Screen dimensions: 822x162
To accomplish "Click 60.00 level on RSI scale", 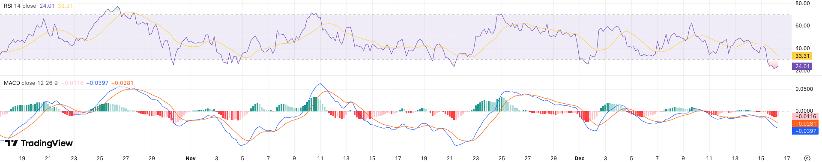I will [x=803, y=26].
